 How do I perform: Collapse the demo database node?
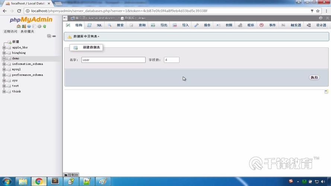(4, 58)
